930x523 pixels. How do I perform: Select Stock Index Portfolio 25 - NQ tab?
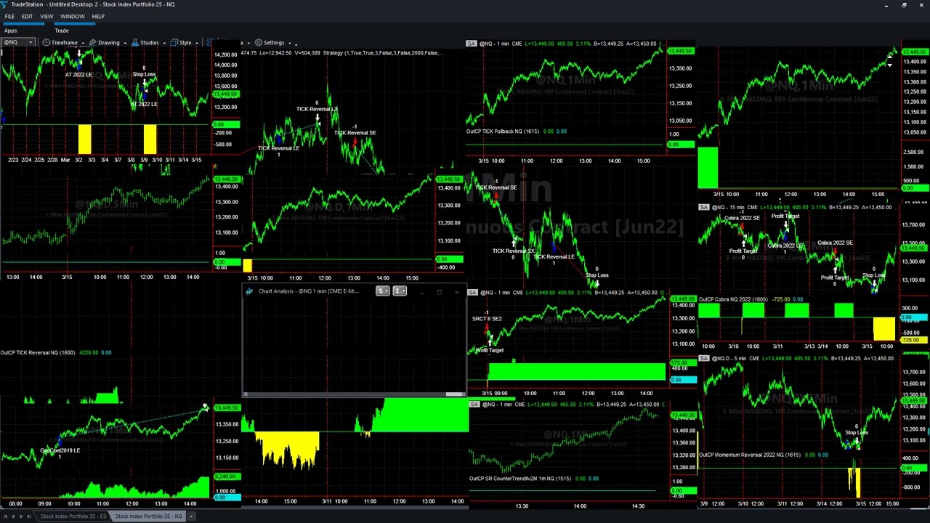pos(148,516)
